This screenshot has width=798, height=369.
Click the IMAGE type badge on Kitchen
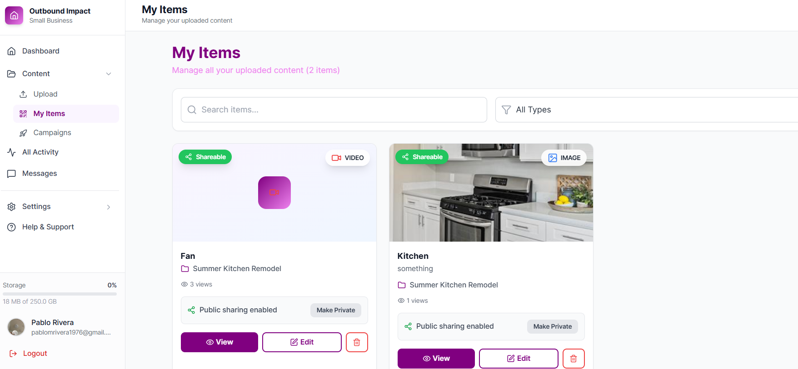564,158
